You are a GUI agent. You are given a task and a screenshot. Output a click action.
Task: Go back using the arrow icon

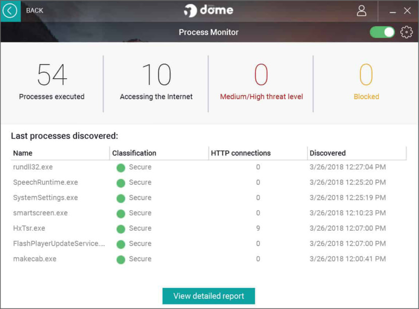(x=10, y=11)
